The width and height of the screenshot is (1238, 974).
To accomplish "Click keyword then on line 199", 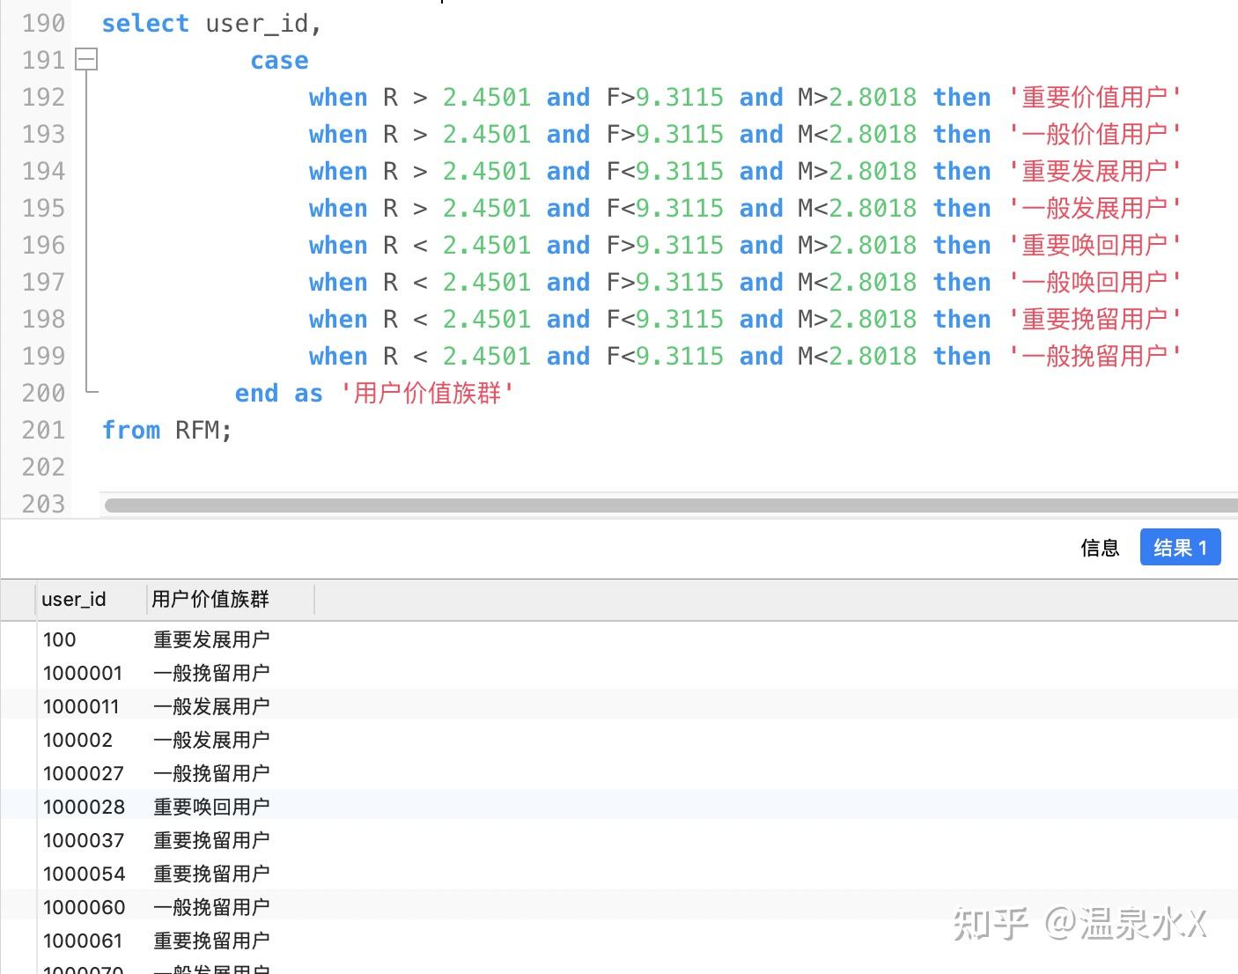I will pyautogui.click(x=962, y=356).
